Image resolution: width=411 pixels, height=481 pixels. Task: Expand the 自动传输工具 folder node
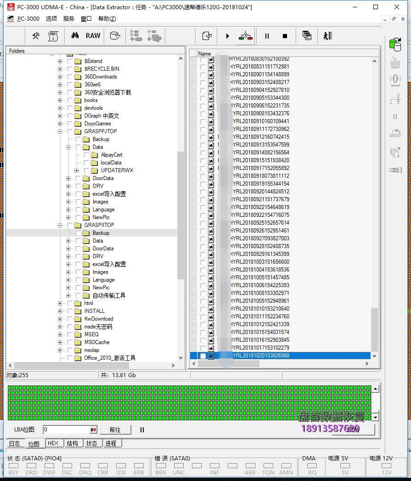click(68, 295)
